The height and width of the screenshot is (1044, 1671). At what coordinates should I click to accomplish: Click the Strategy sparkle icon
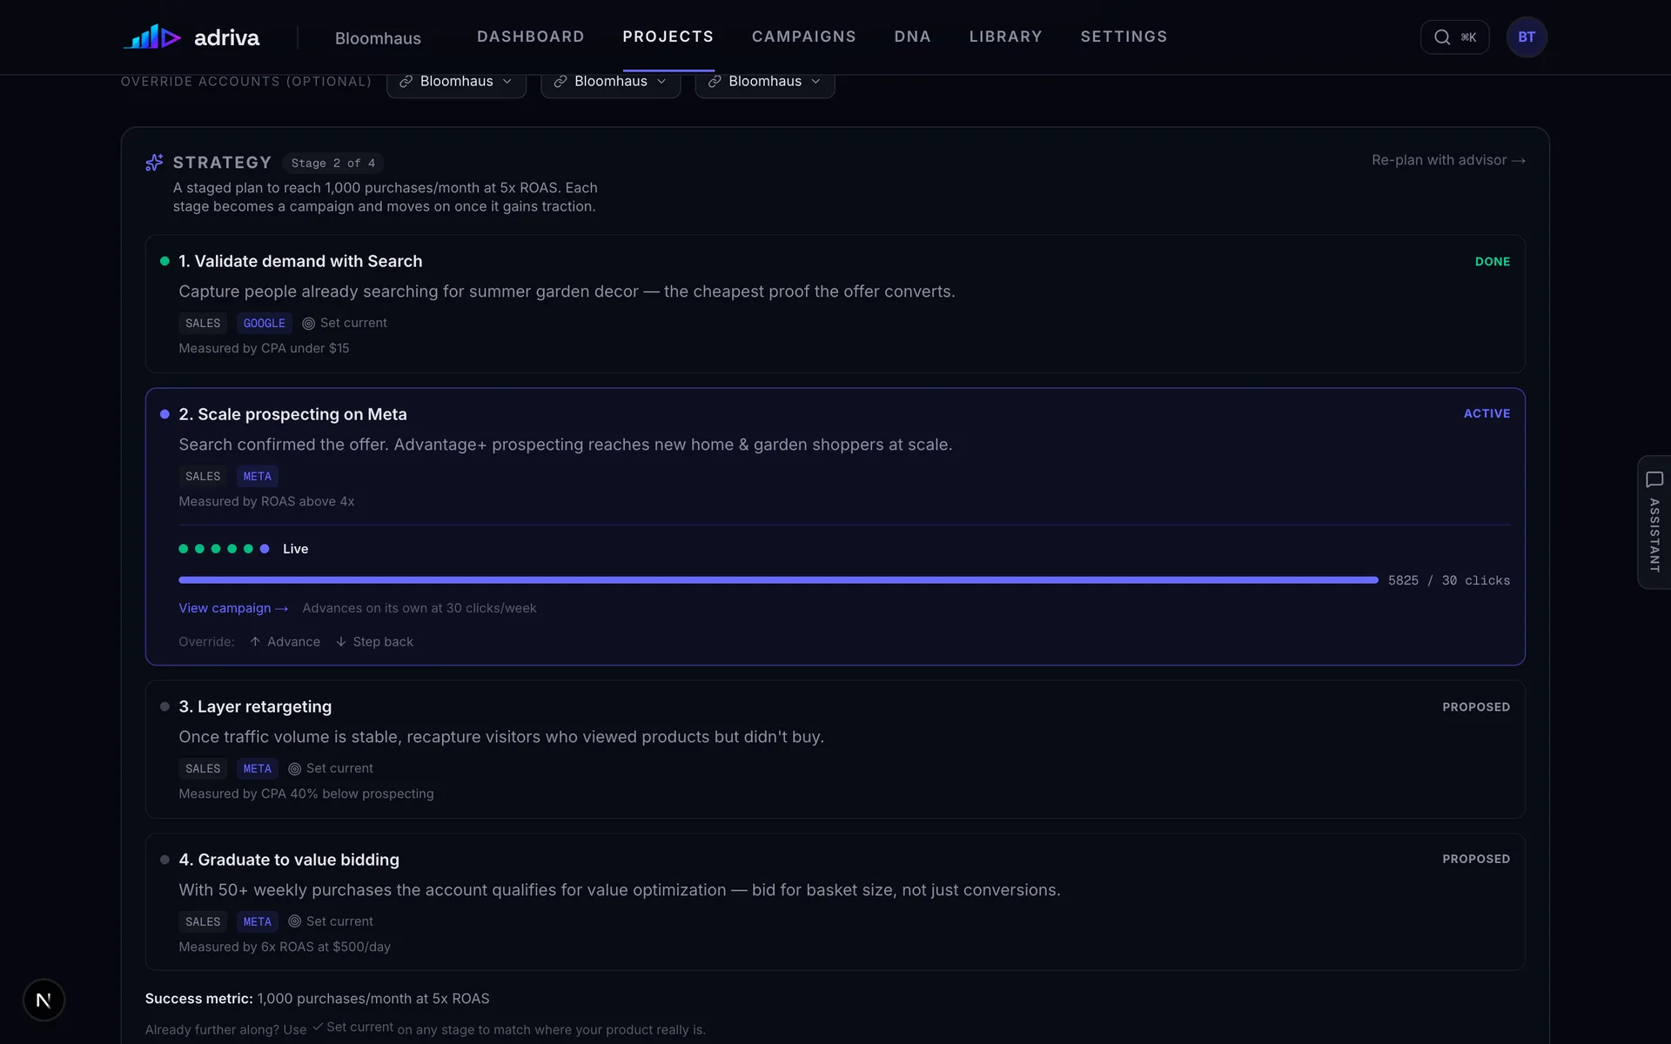(x=154, y=163)
